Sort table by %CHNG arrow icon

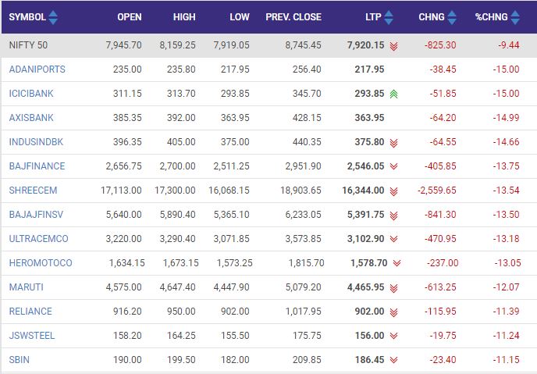pos(526,16)
